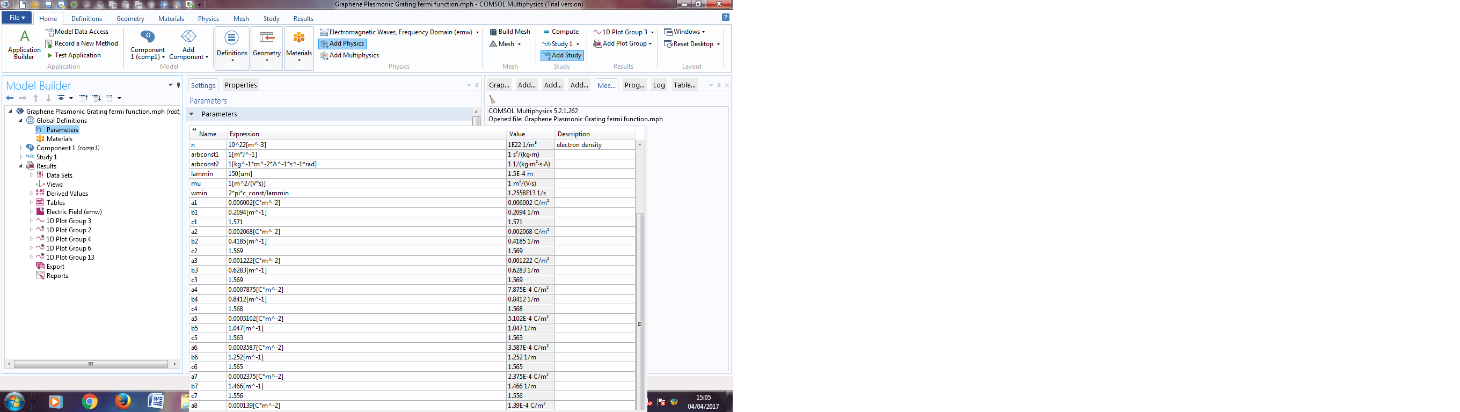This screenshot has width=1460, height=412.
Task: Collapse the Parameters section header
Action: tap(192, 114)
